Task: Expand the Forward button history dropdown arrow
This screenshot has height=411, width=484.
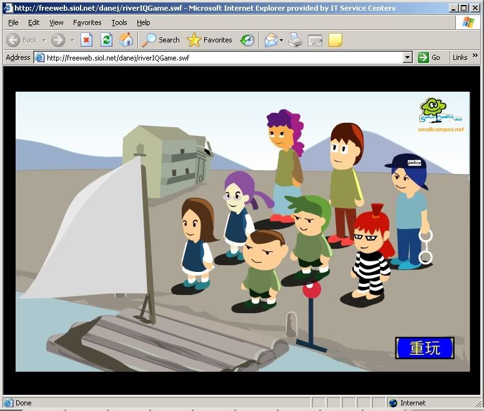Action: point(72,40)
